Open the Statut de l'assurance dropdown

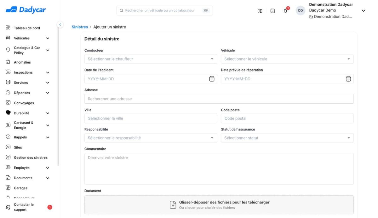pyautogui.click(x=287, y=138)
